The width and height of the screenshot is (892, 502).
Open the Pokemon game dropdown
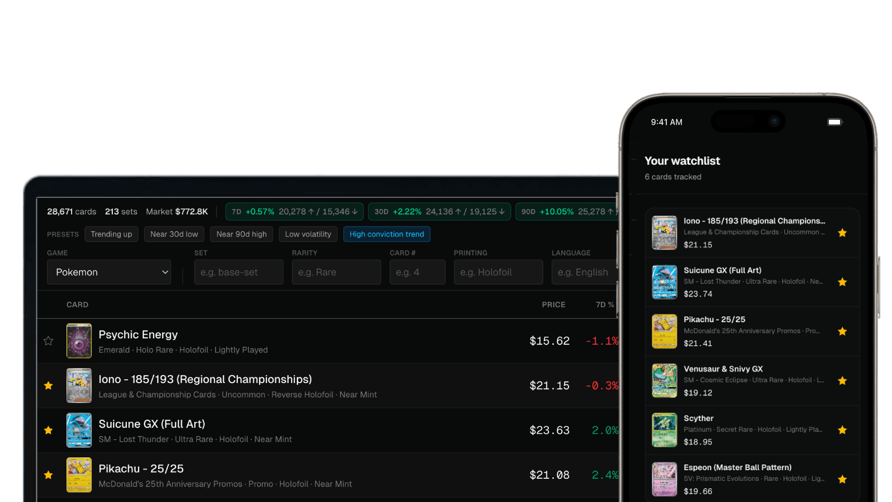[x=109, y=272]
